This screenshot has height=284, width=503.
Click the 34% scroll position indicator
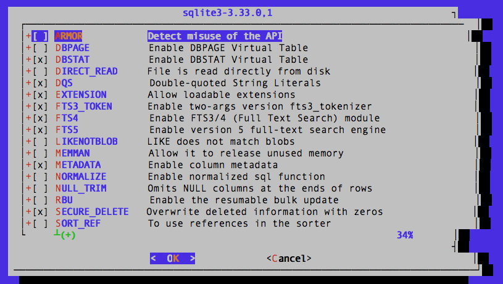tap(405, 235)
